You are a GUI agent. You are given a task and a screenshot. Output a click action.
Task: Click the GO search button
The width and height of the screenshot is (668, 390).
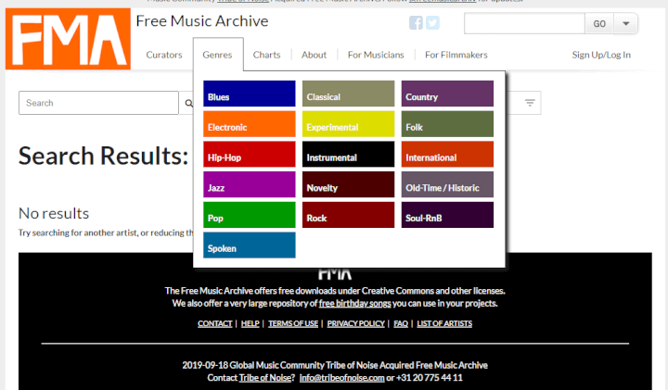click(599, 23)
